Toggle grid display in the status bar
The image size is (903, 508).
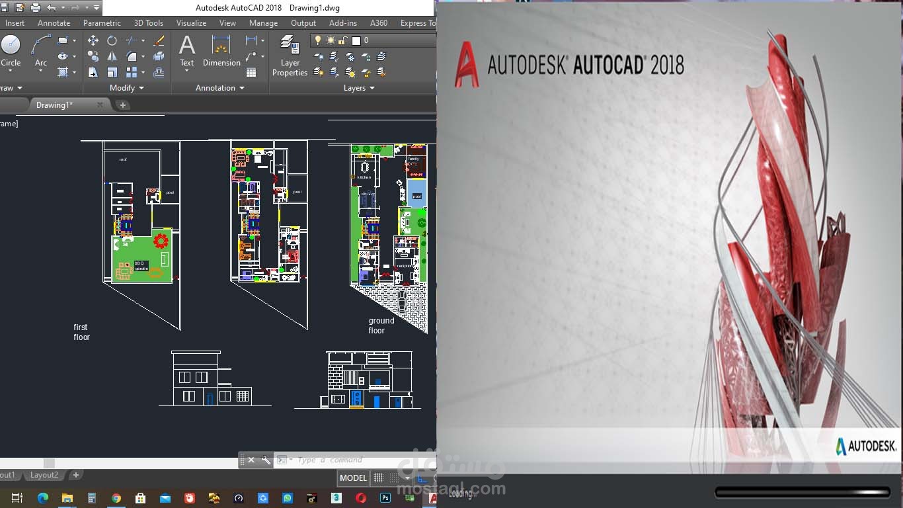tap(379, 478)
